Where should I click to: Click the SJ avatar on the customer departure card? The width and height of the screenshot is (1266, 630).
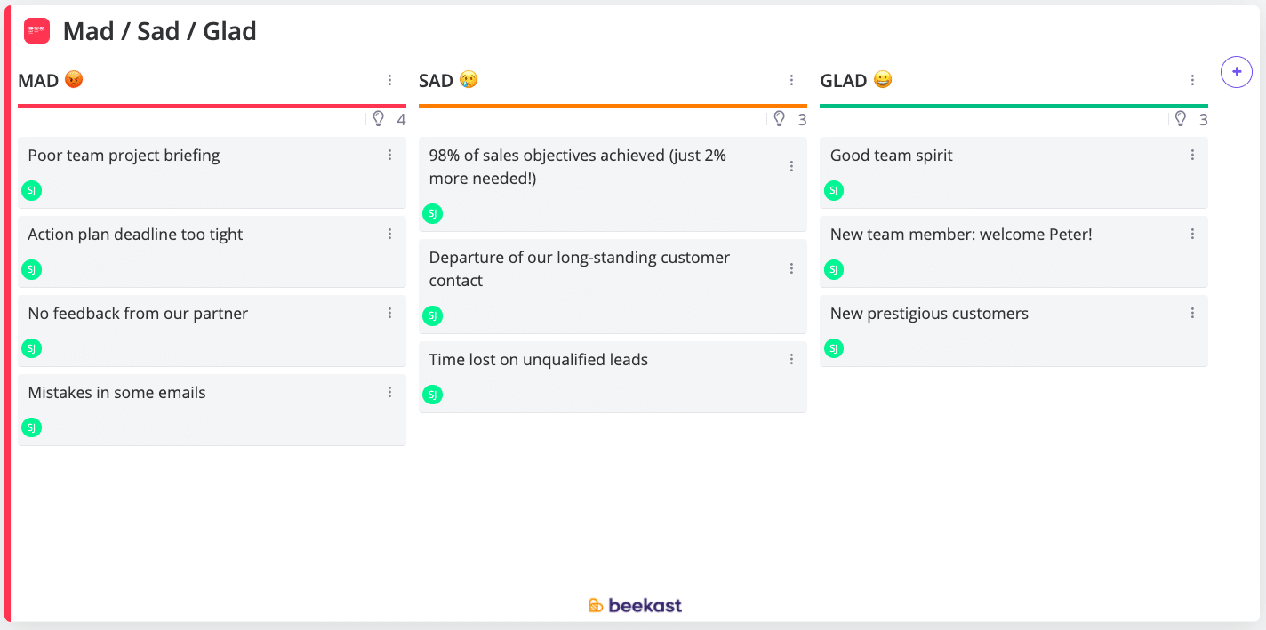point(432,315)
